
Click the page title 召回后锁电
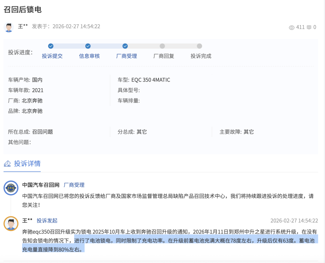[x=23, y=9]
